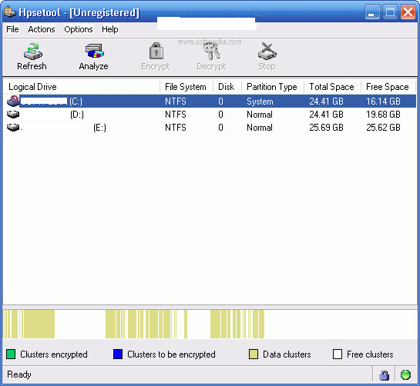Click the green circle status bar icon
This screenshot has height=386, width=420.
[405, 374]
